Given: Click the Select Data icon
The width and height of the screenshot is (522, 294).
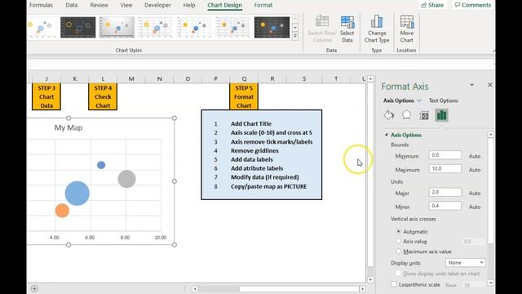Looking at the screenshot, I should pyautogui.click(x=347, y=29).
